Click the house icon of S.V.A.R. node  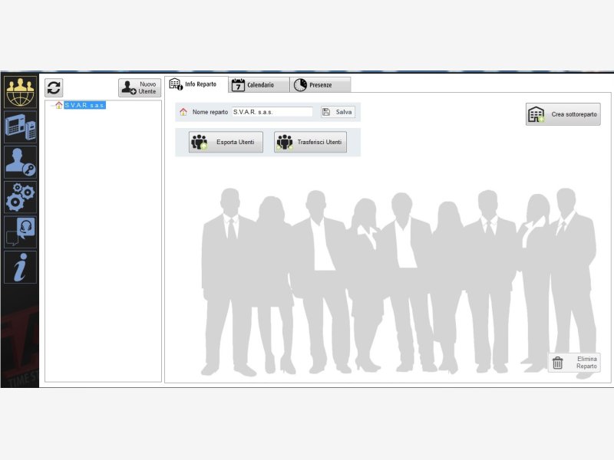[59, 105]
